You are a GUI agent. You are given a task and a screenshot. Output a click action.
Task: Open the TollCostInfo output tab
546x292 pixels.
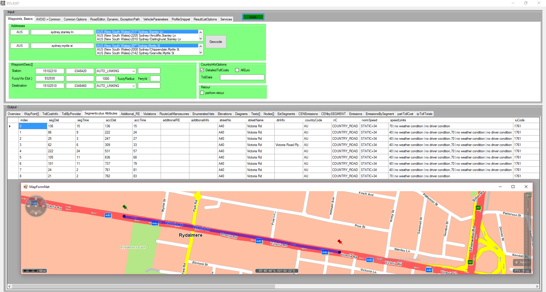click(50, 114)
